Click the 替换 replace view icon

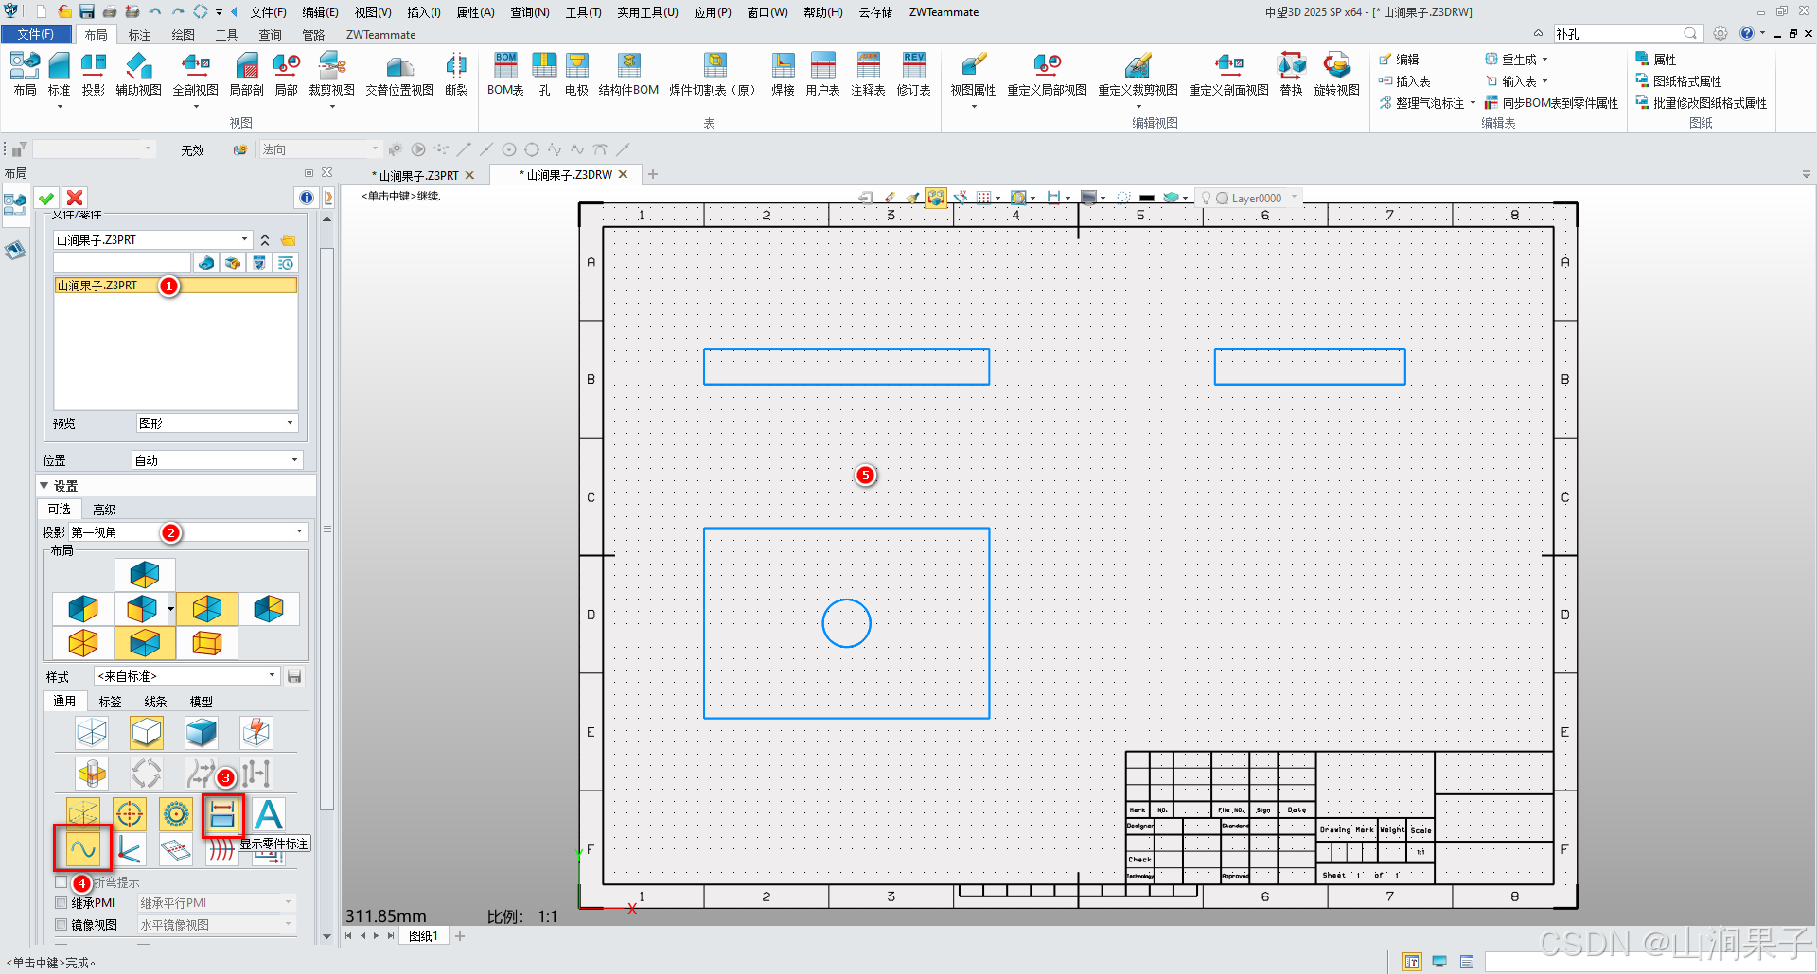1291,74
